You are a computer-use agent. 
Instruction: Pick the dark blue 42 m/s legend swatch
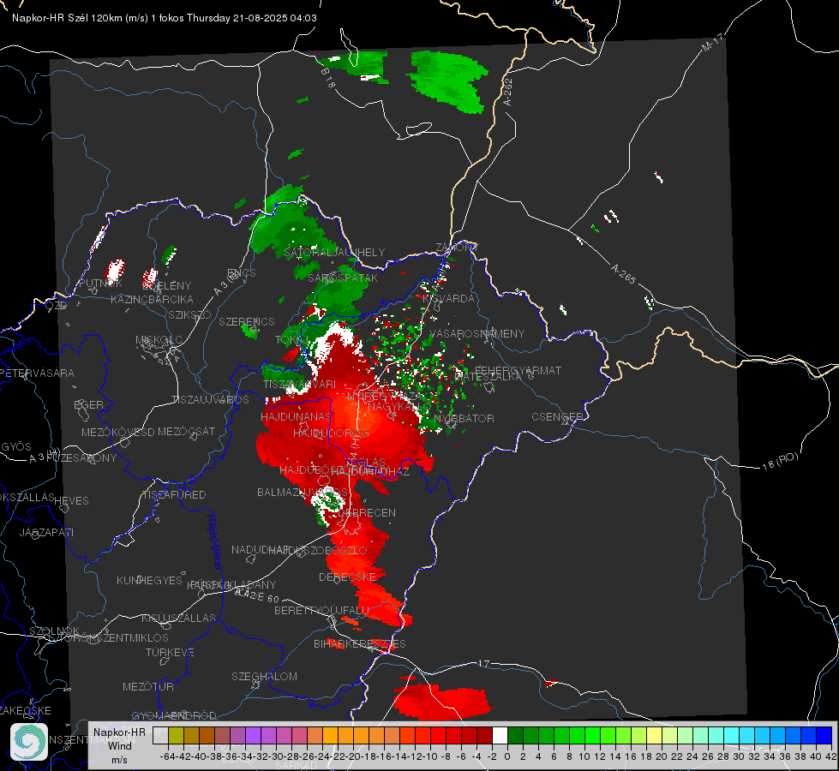coord(824,735)
